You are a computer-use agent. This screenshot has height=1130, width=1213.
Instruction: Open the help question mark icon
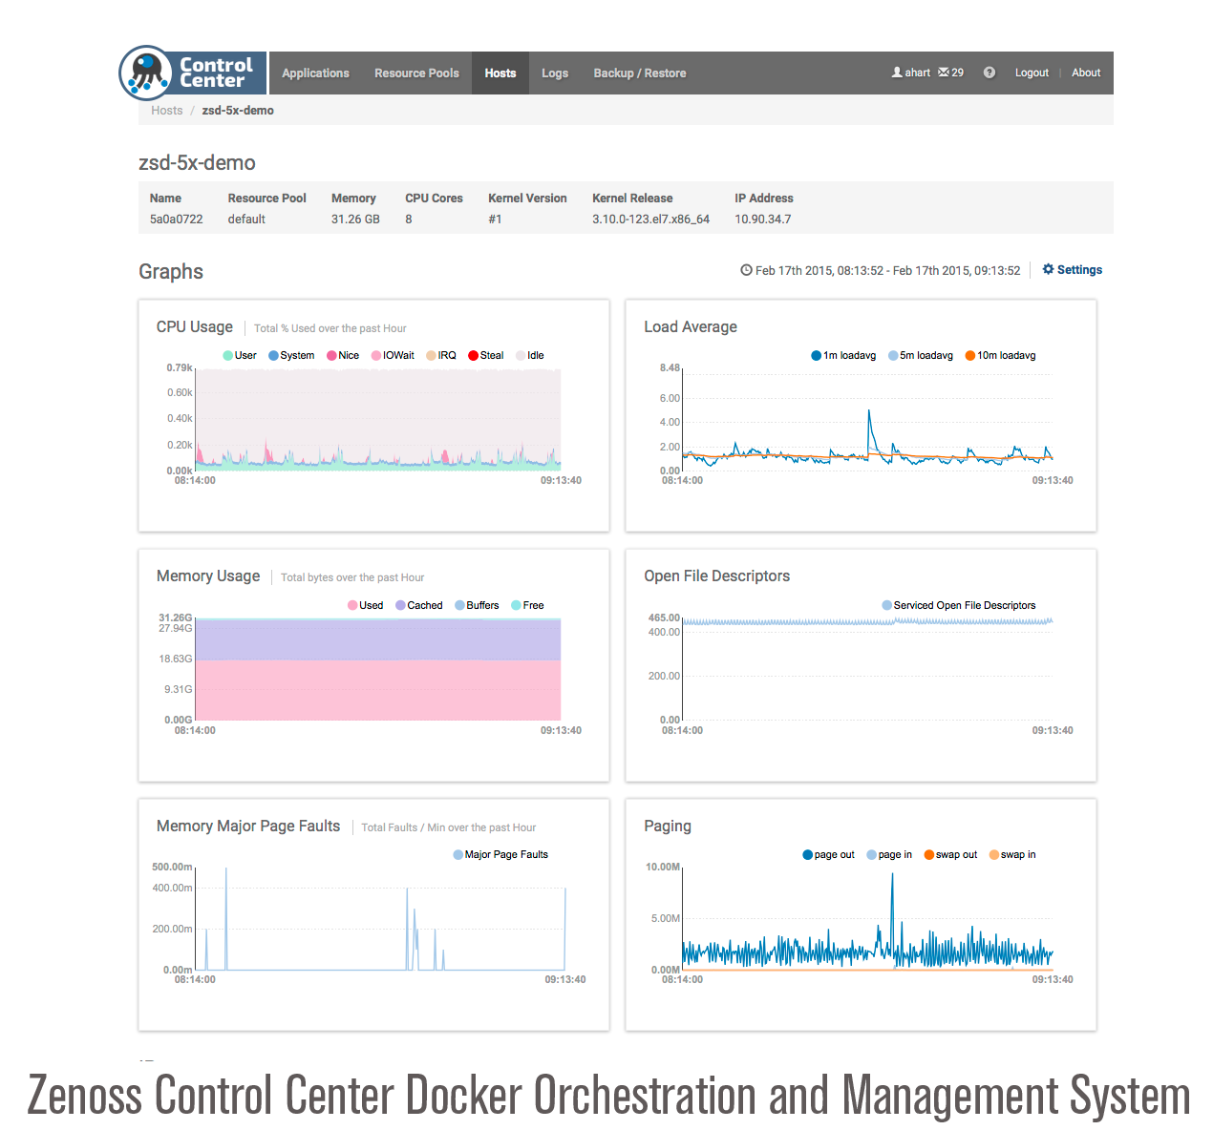click(990, 73)
